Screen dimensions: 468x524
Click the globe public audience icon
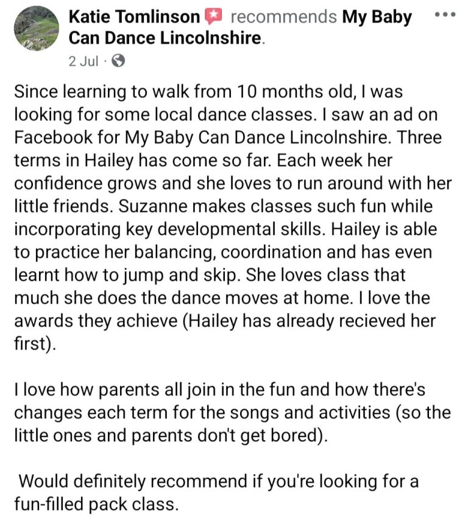click(x=118, y=61)
